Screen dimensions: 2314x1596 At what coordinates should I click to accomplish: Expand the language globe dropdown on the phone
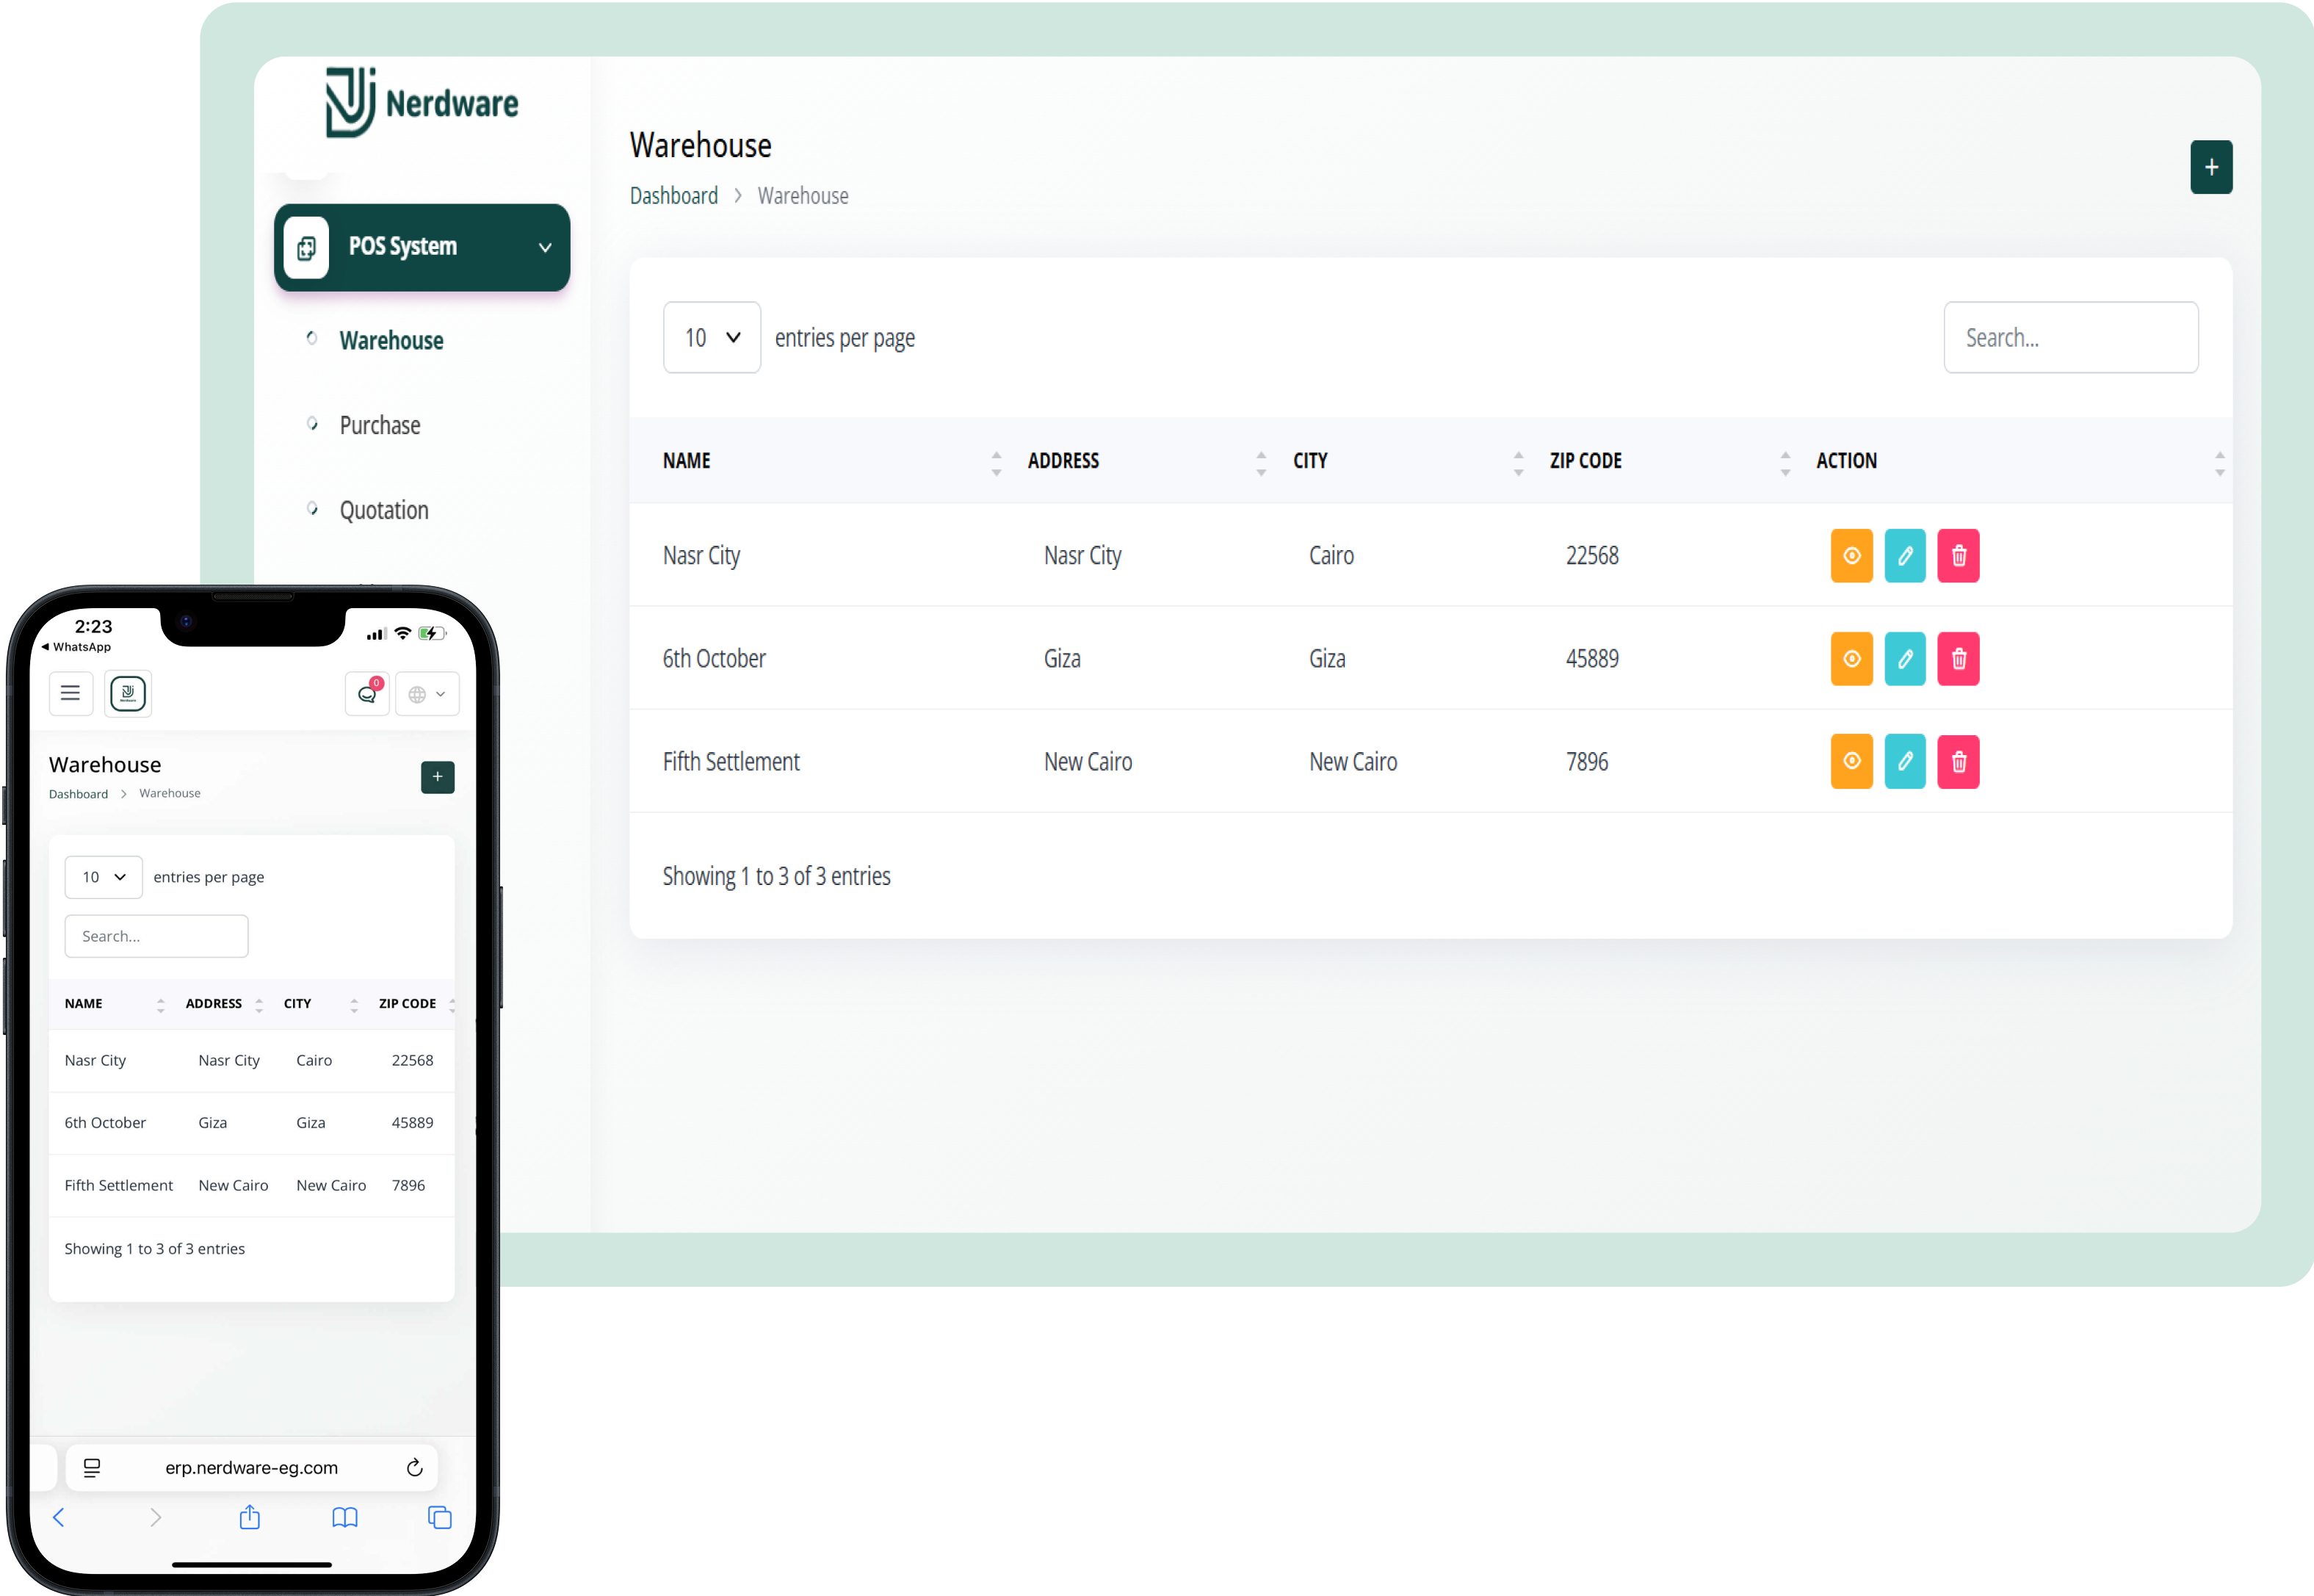[427, 694]
